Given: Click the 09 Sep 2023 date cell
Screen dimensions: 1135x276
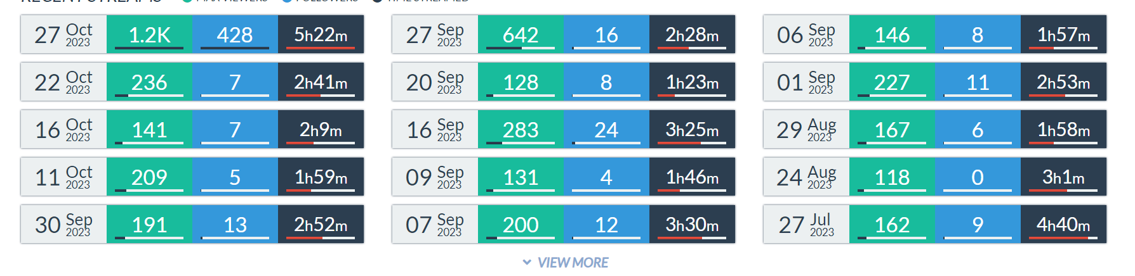Looking at the screenshot, I should coord(435,177).
